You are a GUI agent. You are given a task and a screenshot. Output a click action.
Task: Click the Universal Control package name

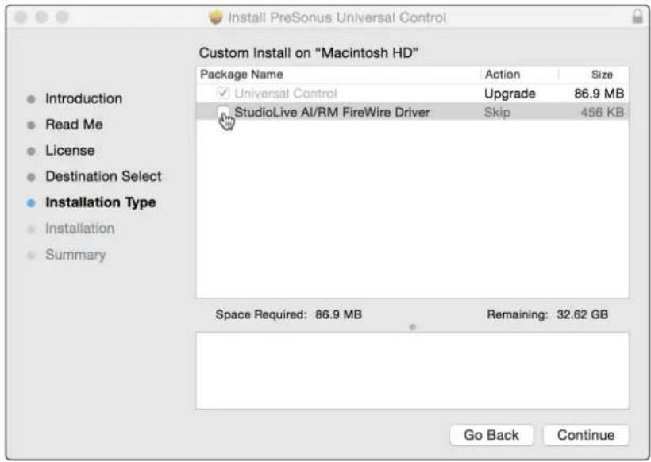[286, 94]
